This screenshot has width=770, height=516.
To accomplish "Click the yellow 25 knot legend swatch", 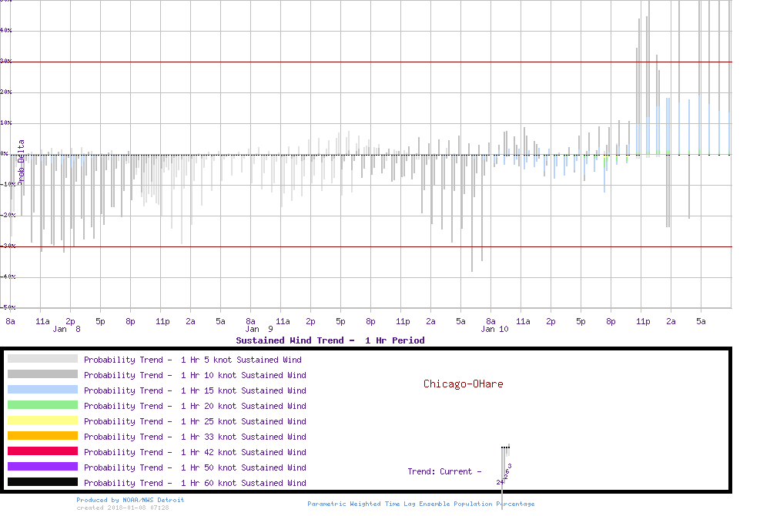I will coord(42,421).
